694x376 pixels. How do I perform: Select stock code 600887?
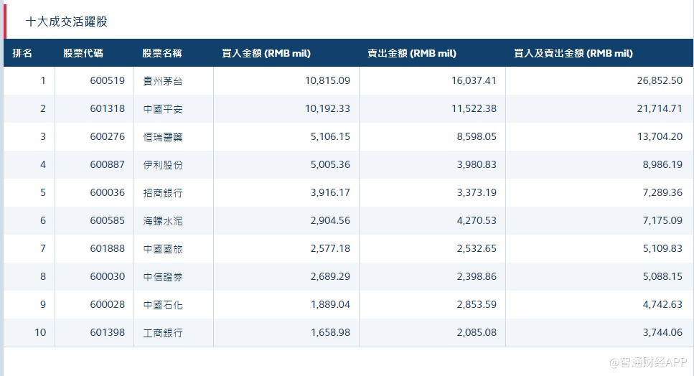(108, 164)
